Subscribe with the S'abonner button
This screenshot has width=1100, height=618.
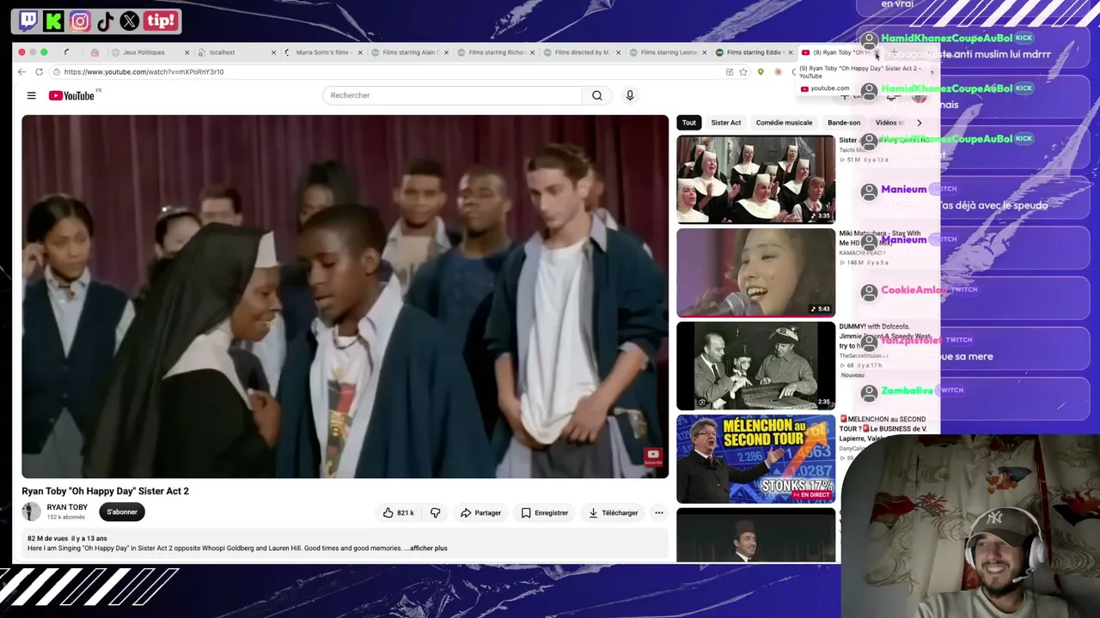[122, 512]
